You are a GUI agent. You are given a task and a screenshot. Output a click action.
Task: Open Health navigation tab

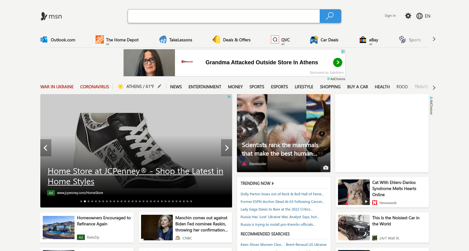(382, 87)
